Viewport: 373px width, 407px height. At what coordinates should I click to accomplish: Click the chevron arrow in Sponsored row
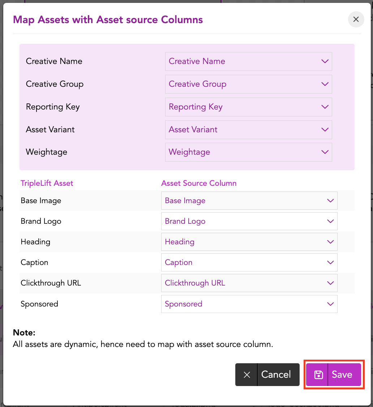330,304
